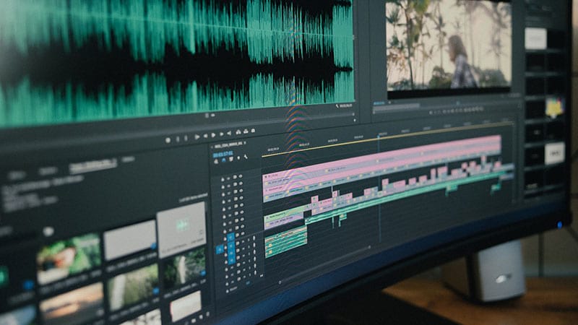578x325 pixels.
Task: Select the green leafy clip thumbnail
Action: tap(69, 259)
